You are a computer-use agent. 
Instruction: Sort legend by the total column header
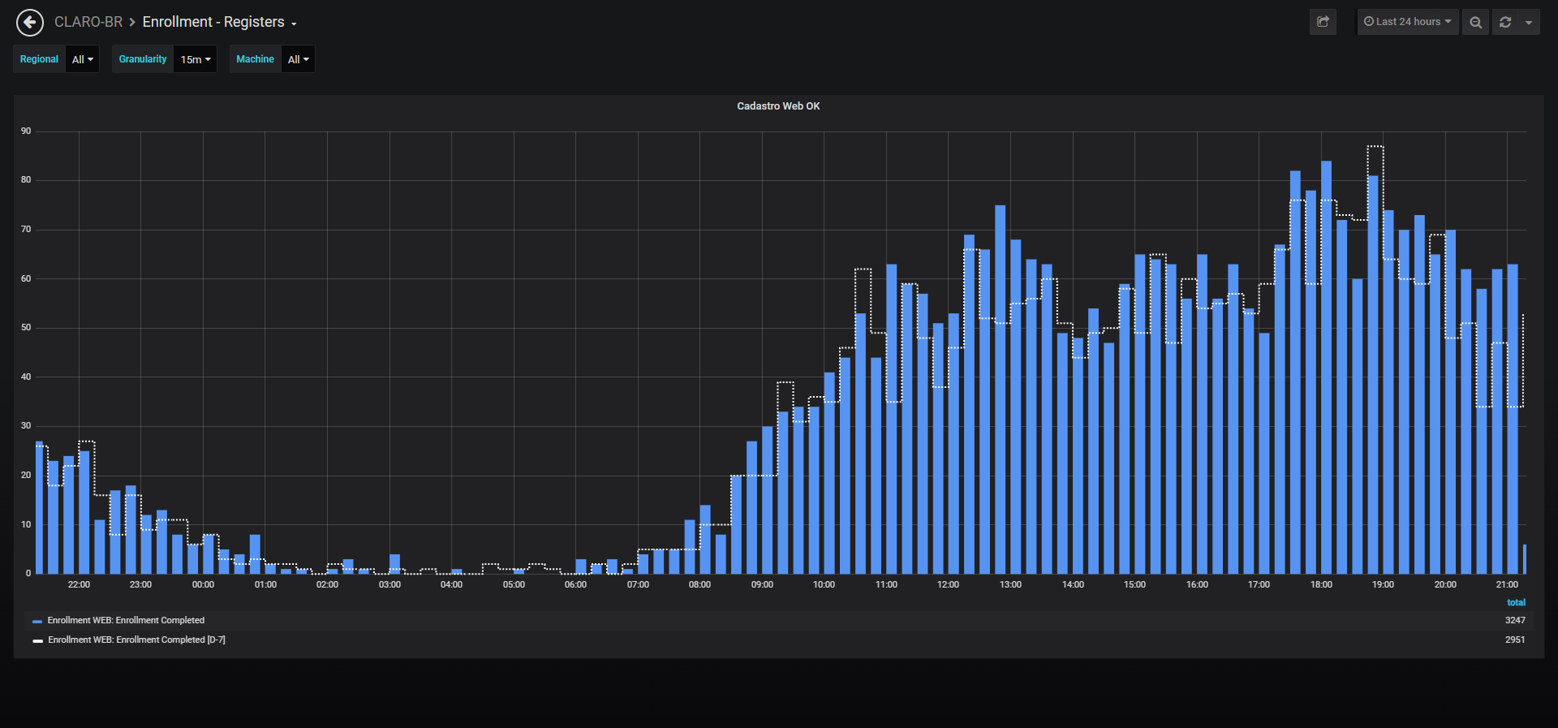1516,602
